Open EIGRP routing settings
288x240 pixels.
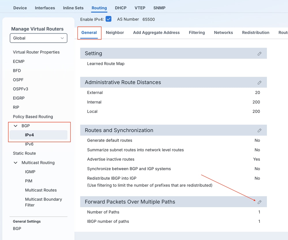coord(18,98)
